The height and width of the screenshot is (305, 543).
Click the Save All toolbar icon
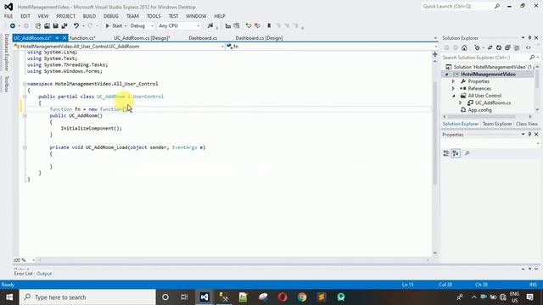coord(64,26)
